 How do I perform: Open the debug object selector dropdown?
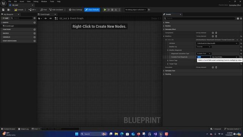135,10
